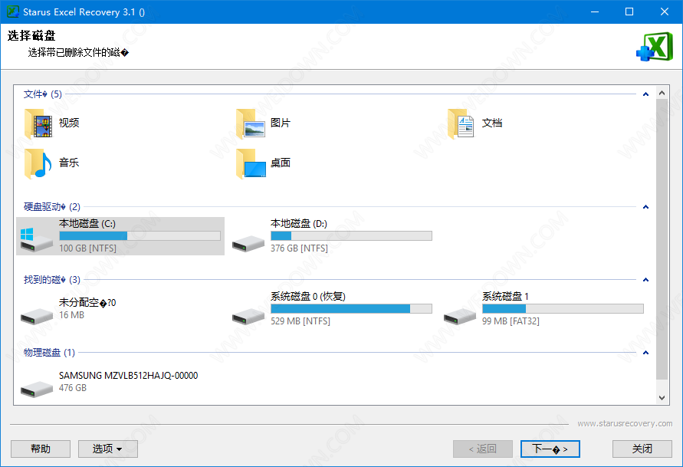Click the 返回 back button

pos(483,449)
